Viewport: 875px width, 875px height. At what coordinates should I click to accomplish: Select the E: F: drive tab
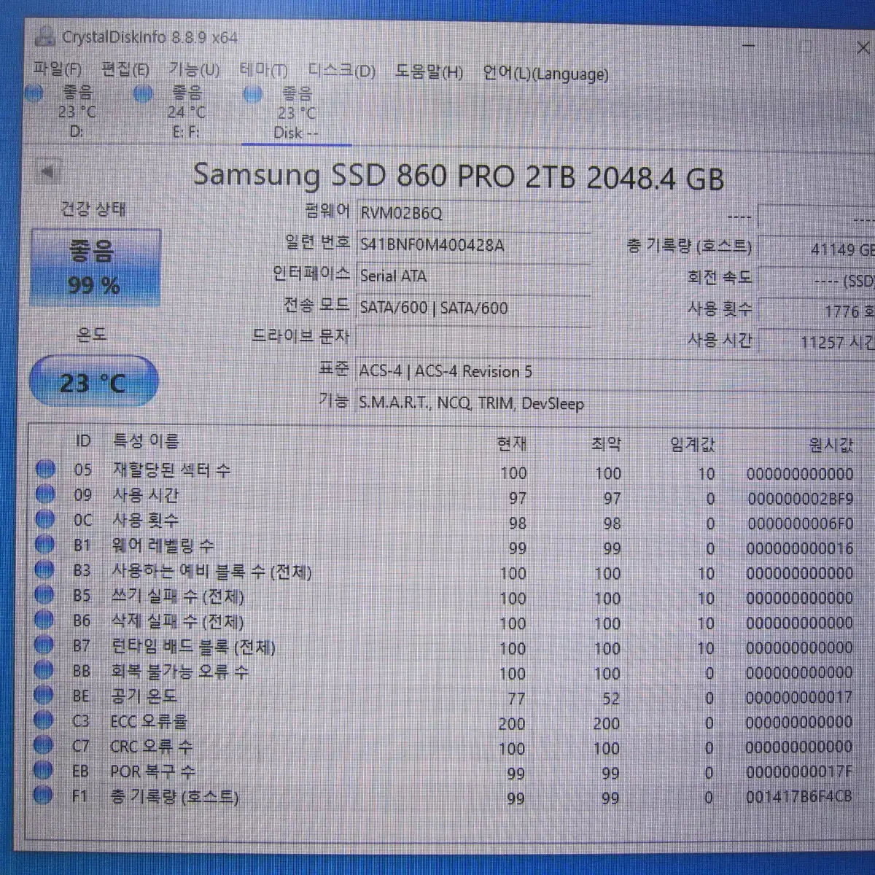tap(186, 112)
